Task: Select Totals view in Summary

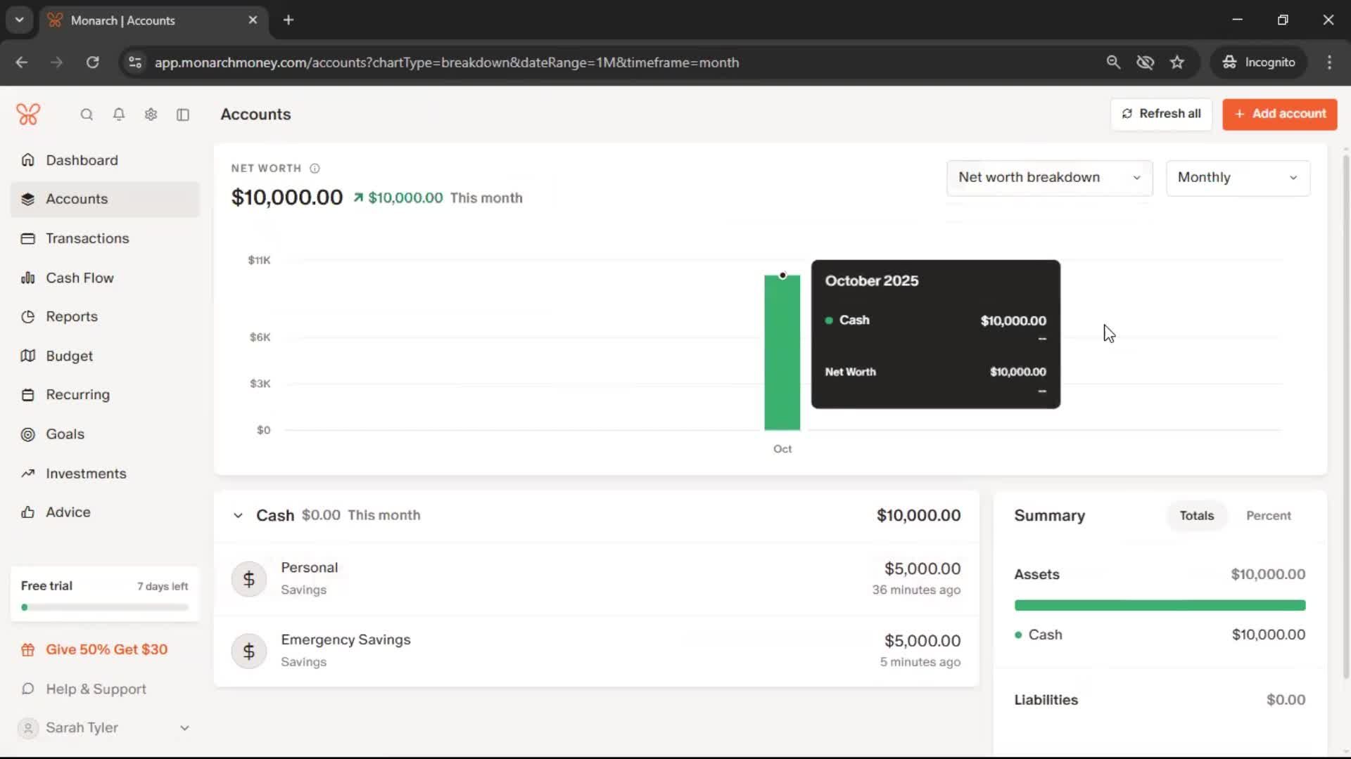Action: 1196,516
